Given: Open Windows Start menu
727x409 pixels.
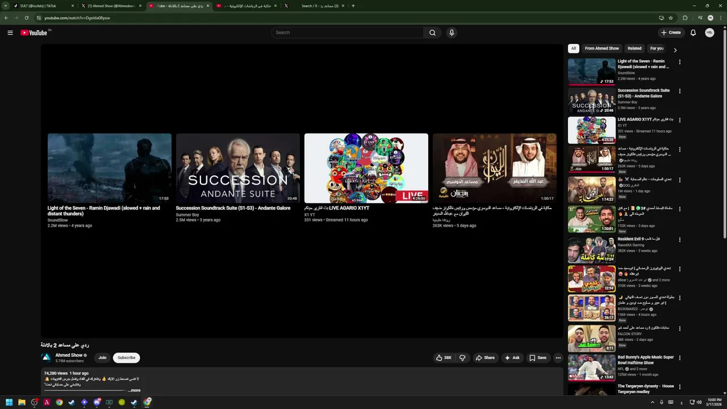Looking at the screenshot, I should [x=9, y=402].
